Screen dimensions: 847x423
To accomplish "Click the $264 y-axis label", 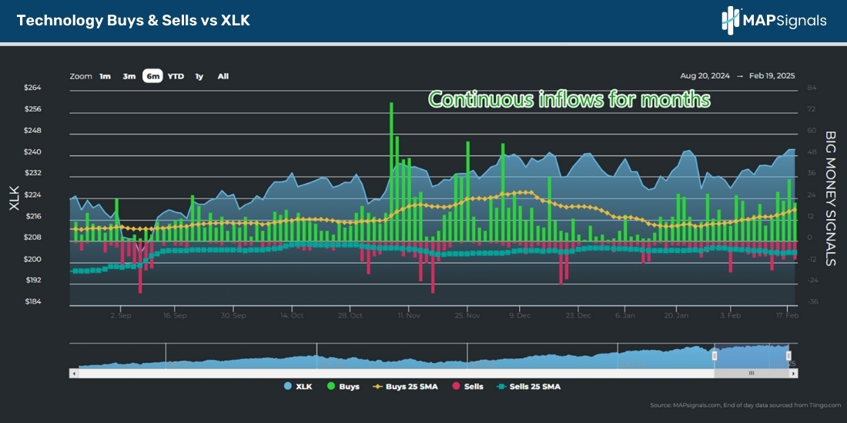I will tap(32, 88).
